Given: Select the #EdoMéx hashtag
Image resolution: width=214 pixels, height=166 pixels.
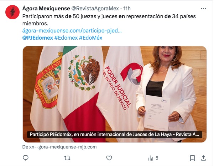Looking at the screenshot, I should click(91, 38).
